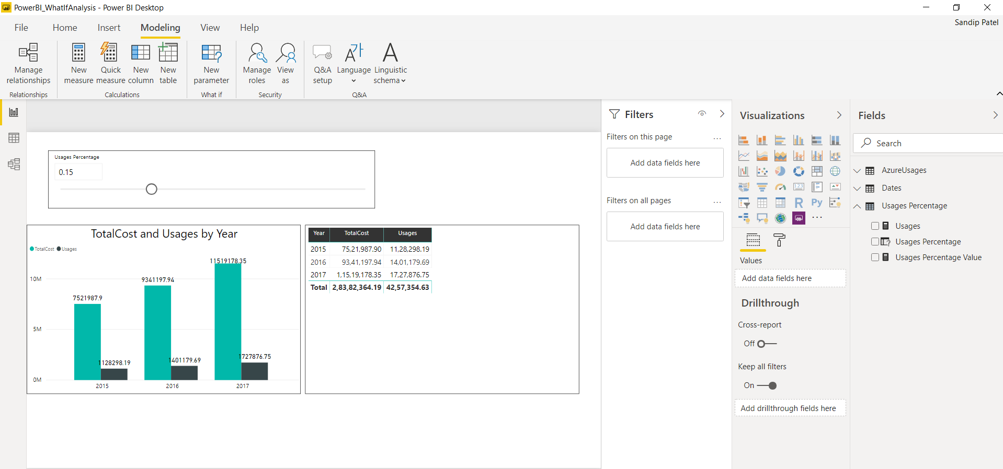Click the Sandip Patel account name
The image size is (1003, 469).
pyautogui.click(x=976, y=22)
